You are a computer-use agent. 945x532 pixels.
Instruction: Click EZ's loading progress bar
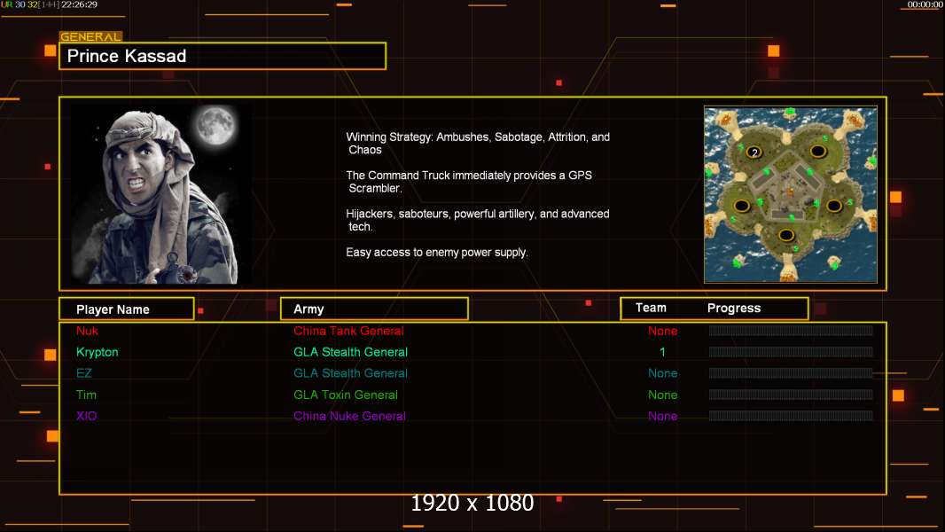tap(791, 373)
